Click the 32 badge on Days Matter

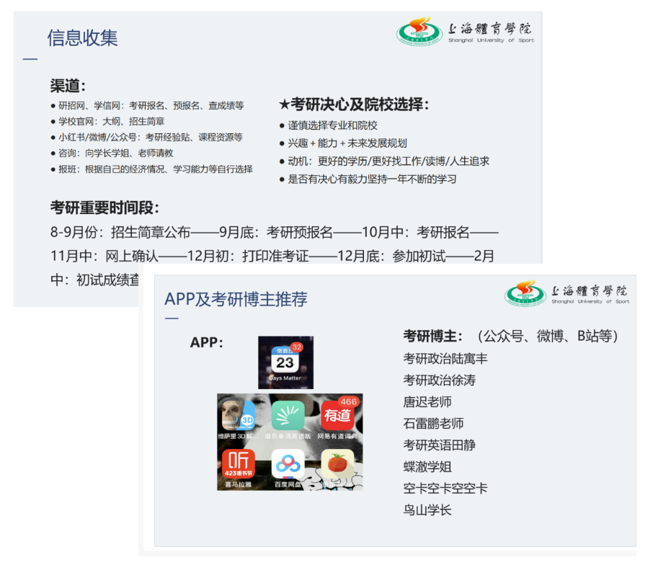click(x=296, y=347)
